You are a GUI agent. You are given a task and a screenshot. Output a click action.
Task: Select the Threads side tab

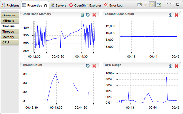(8, 31)
